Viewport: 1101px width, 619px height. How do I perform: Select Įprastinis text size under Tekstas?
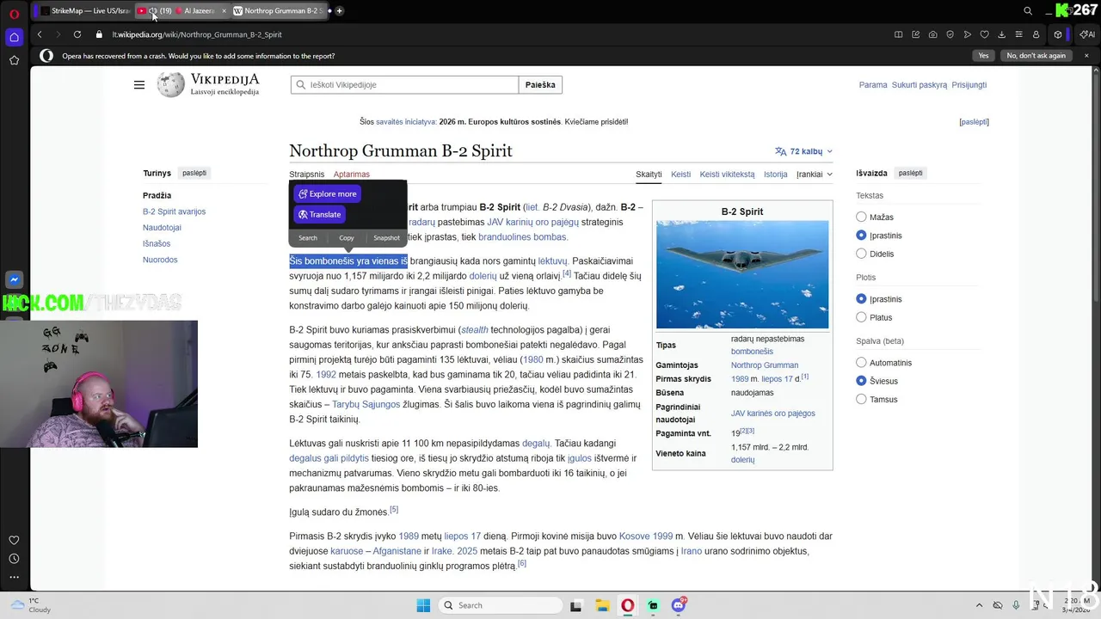coord(861,236)
